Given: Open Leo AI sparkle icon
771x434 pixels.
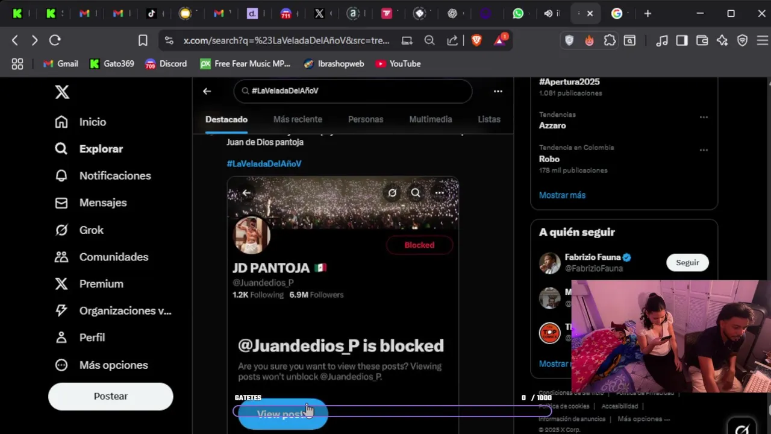Looking at the screenshot, I should (x=722, y=40).
